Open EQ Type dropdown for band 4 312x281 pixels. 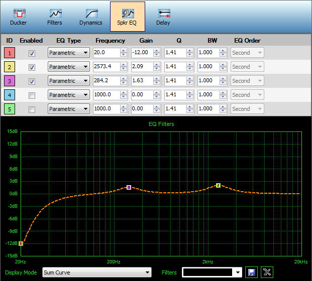coord(69,95)
